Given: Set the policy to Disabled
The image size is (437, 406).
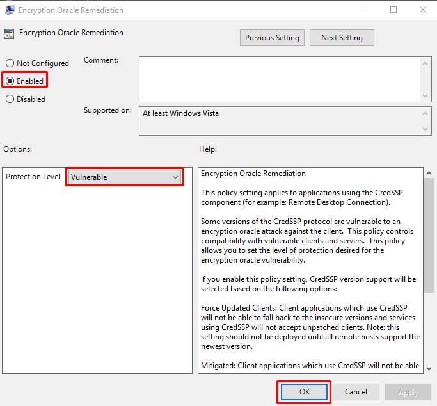Looking at the screenshot, I should pyautogui.click(x=10, y=99).
